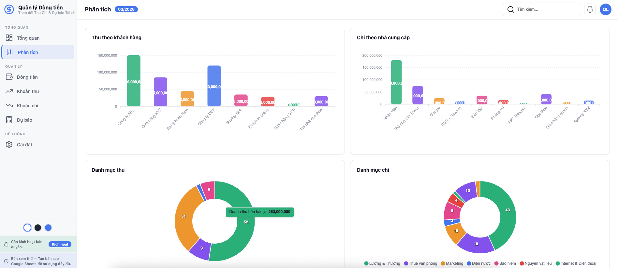Open the notifications bell
The width and height of the screenshot is (618, 268).
(x=590, y=9)
